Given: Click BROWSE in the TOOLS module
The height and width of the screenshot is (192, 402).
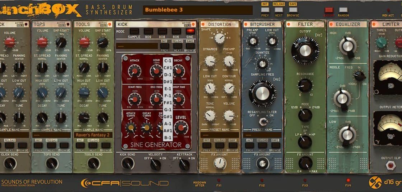Looking at the screenshot, I should pyautogui.click(x=106, y=145).
